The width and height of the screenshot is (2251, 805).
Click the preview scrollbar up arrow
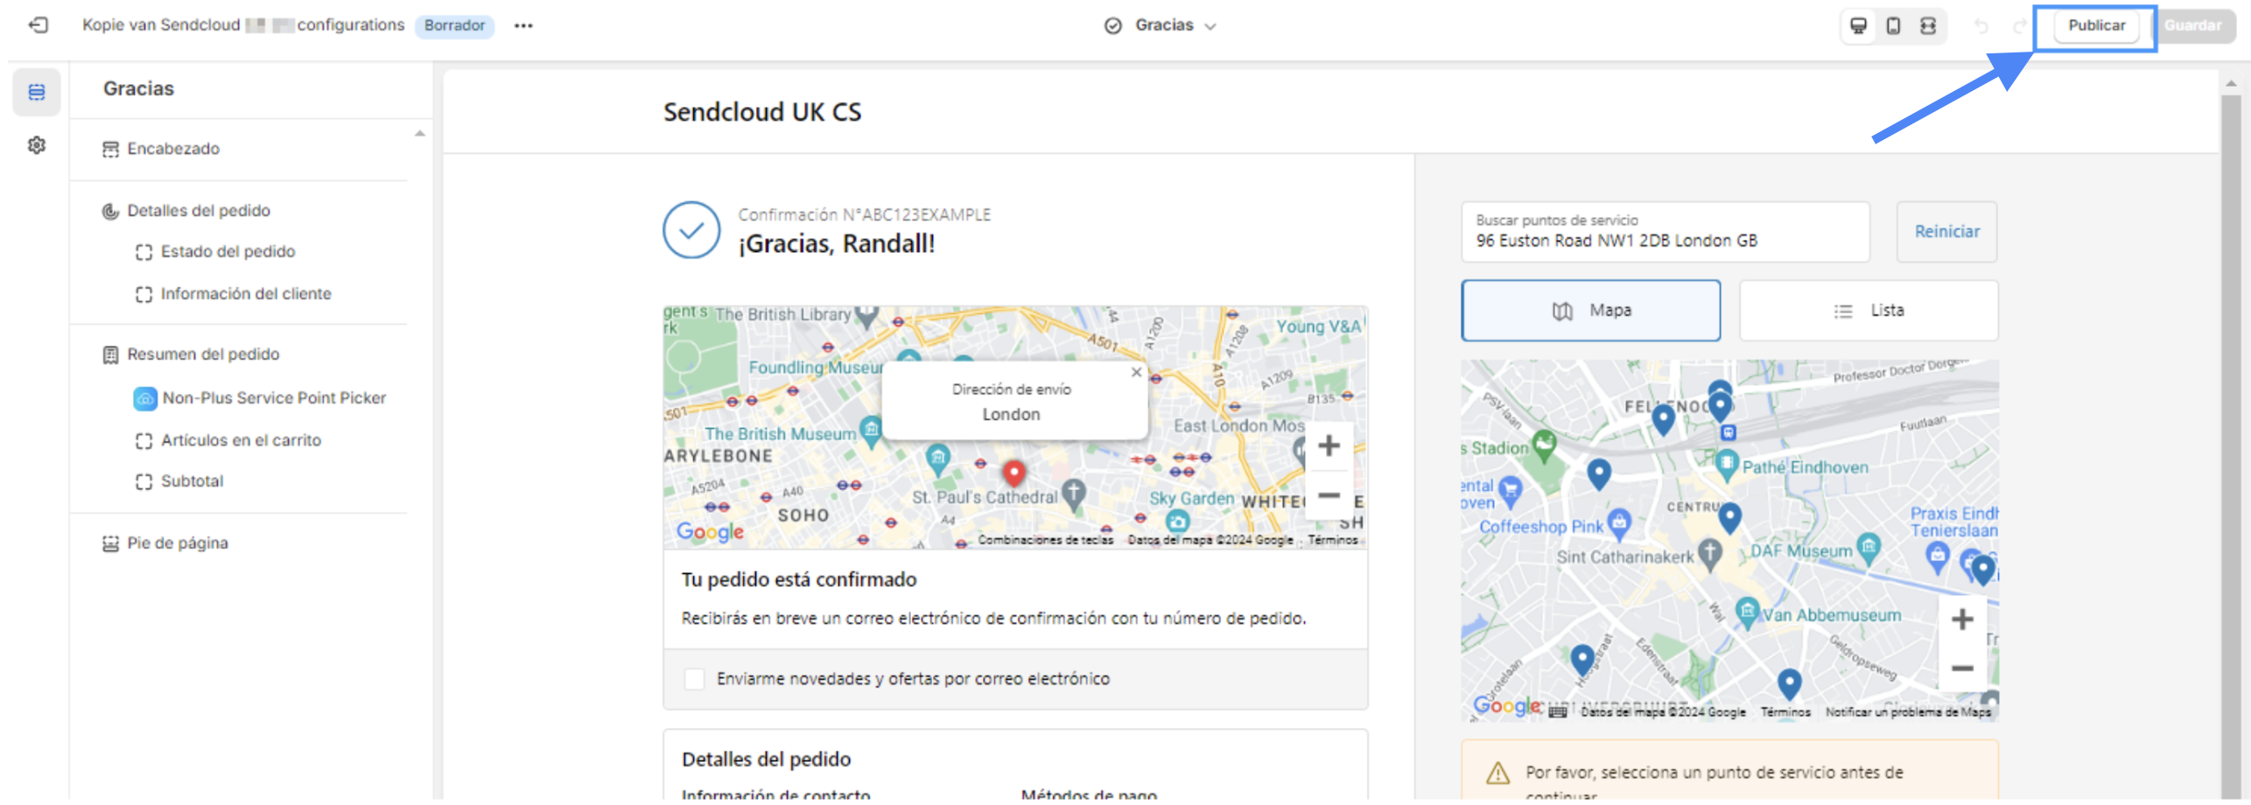click(x=2231, y=83)
